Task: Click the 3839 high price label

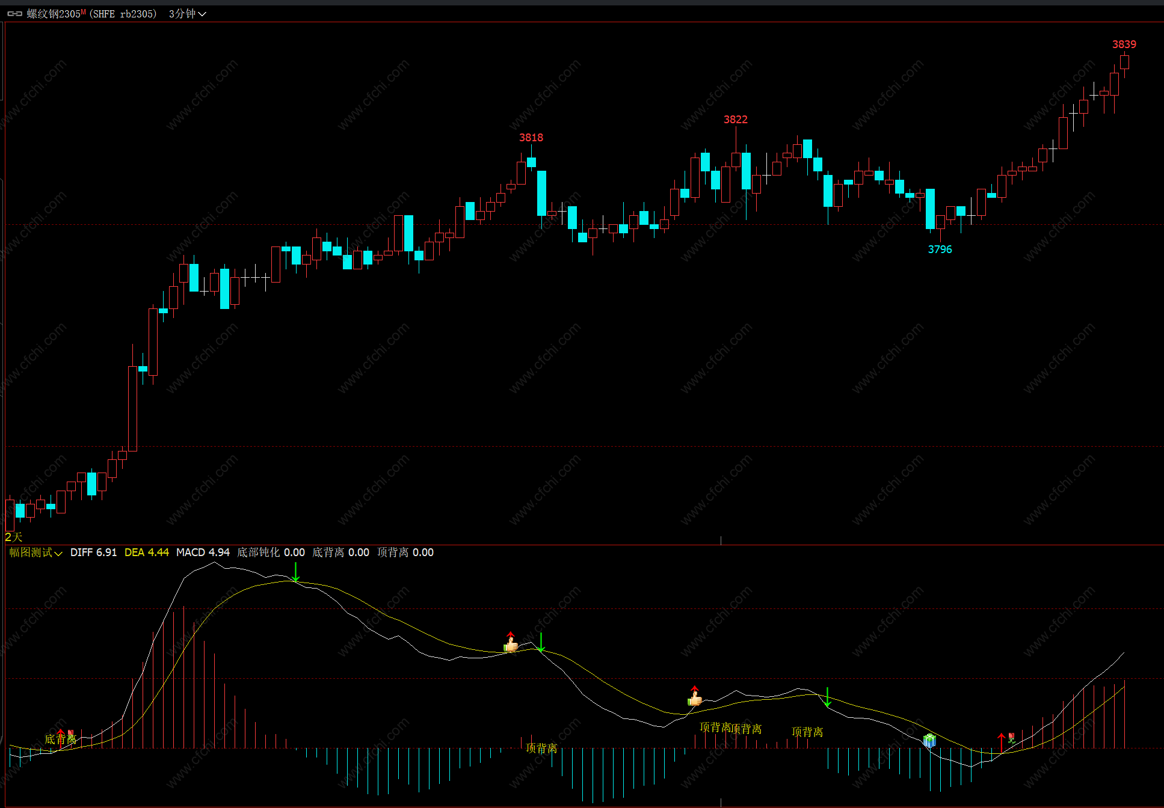Action: (1124, 44)
